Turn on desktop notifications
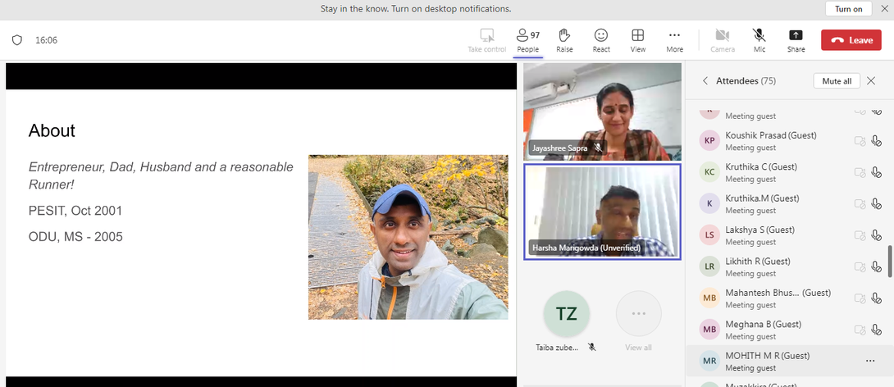 848,9
